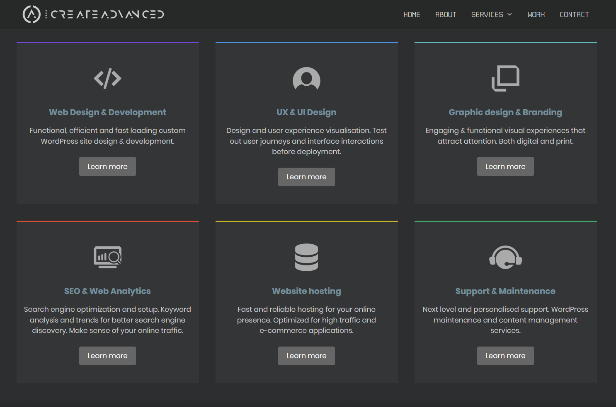Click the database hosting icon

306,257
